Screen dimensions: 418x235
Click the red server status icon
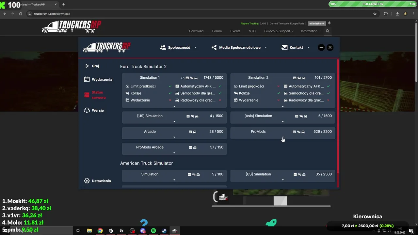[x=87, y=95]
